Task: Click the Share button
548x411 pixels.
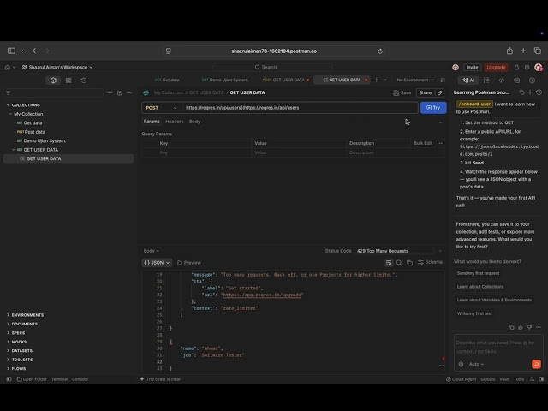Action: pos(426,92)
